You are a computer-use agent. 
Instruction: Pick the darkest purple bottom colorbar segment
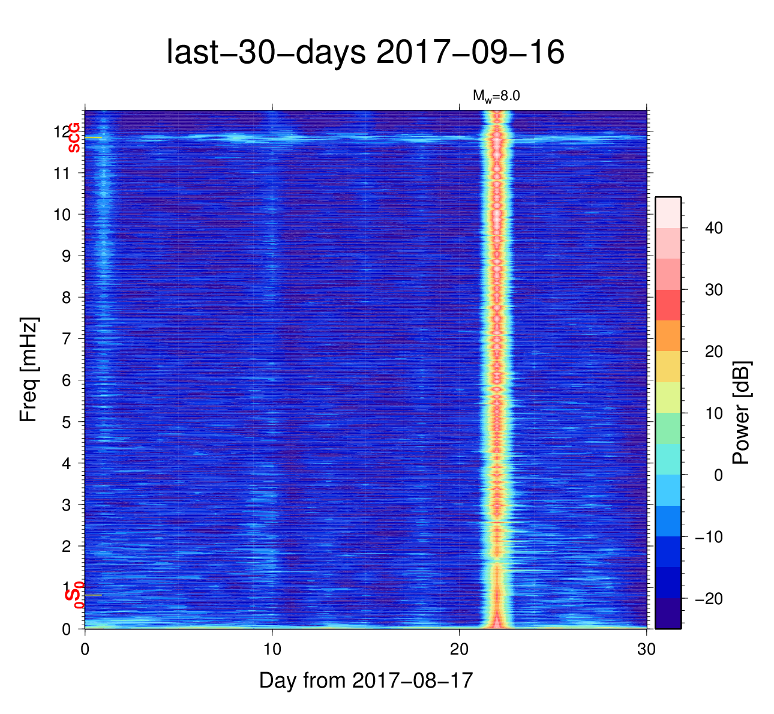coord(668,613)
